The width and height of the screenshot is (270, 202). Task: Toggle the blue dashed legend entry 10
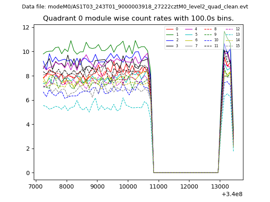(208, 40)
